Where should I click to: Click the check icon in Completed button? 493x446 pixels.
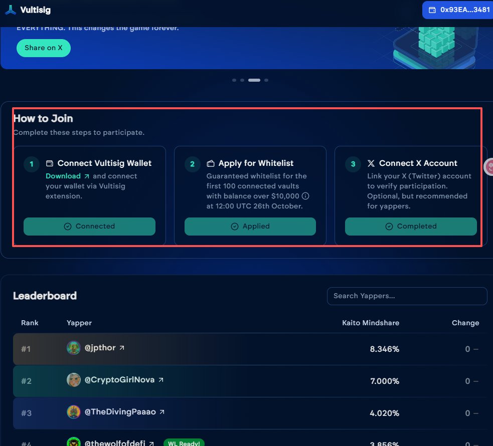389,227
